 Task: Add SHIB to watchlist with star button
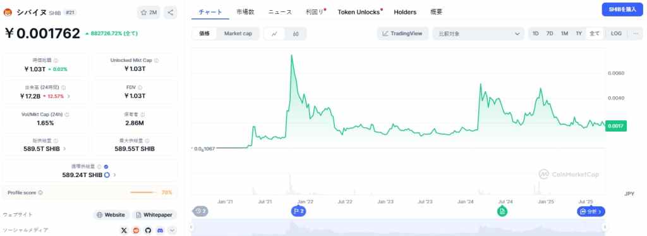[149, 13]
